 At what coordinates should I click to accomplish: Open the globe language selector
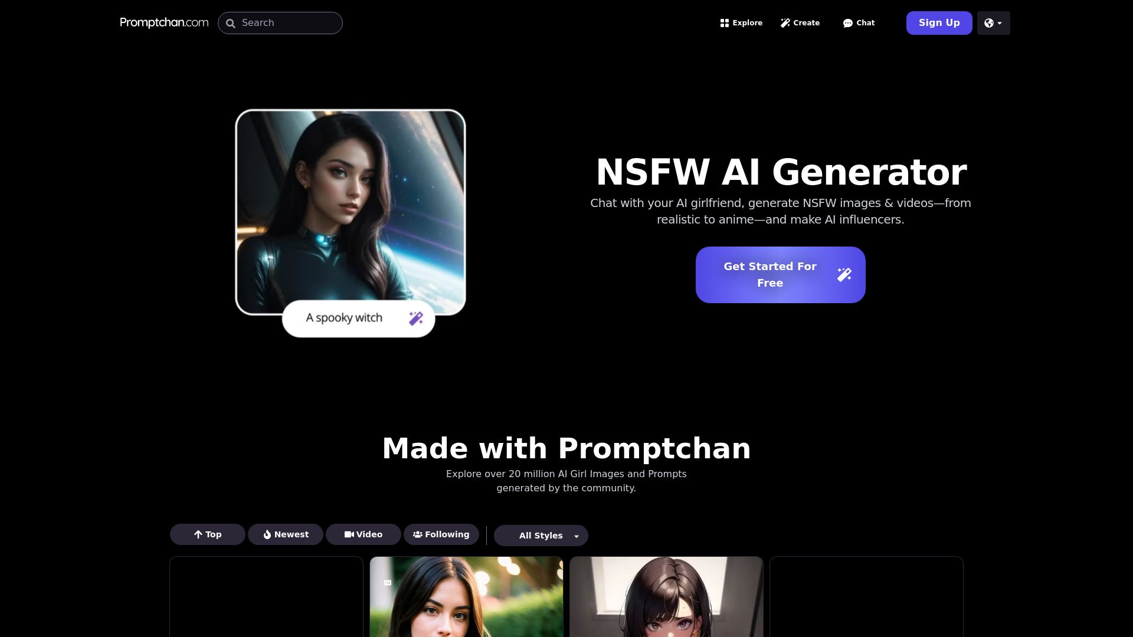pos(993,23)
